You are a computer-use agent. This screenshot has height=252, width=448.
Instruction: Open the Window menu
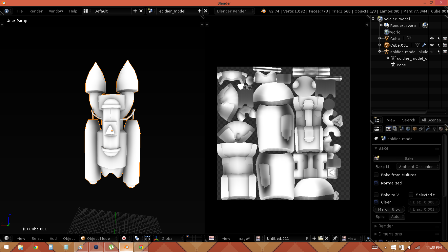click(x=56, y=11)
